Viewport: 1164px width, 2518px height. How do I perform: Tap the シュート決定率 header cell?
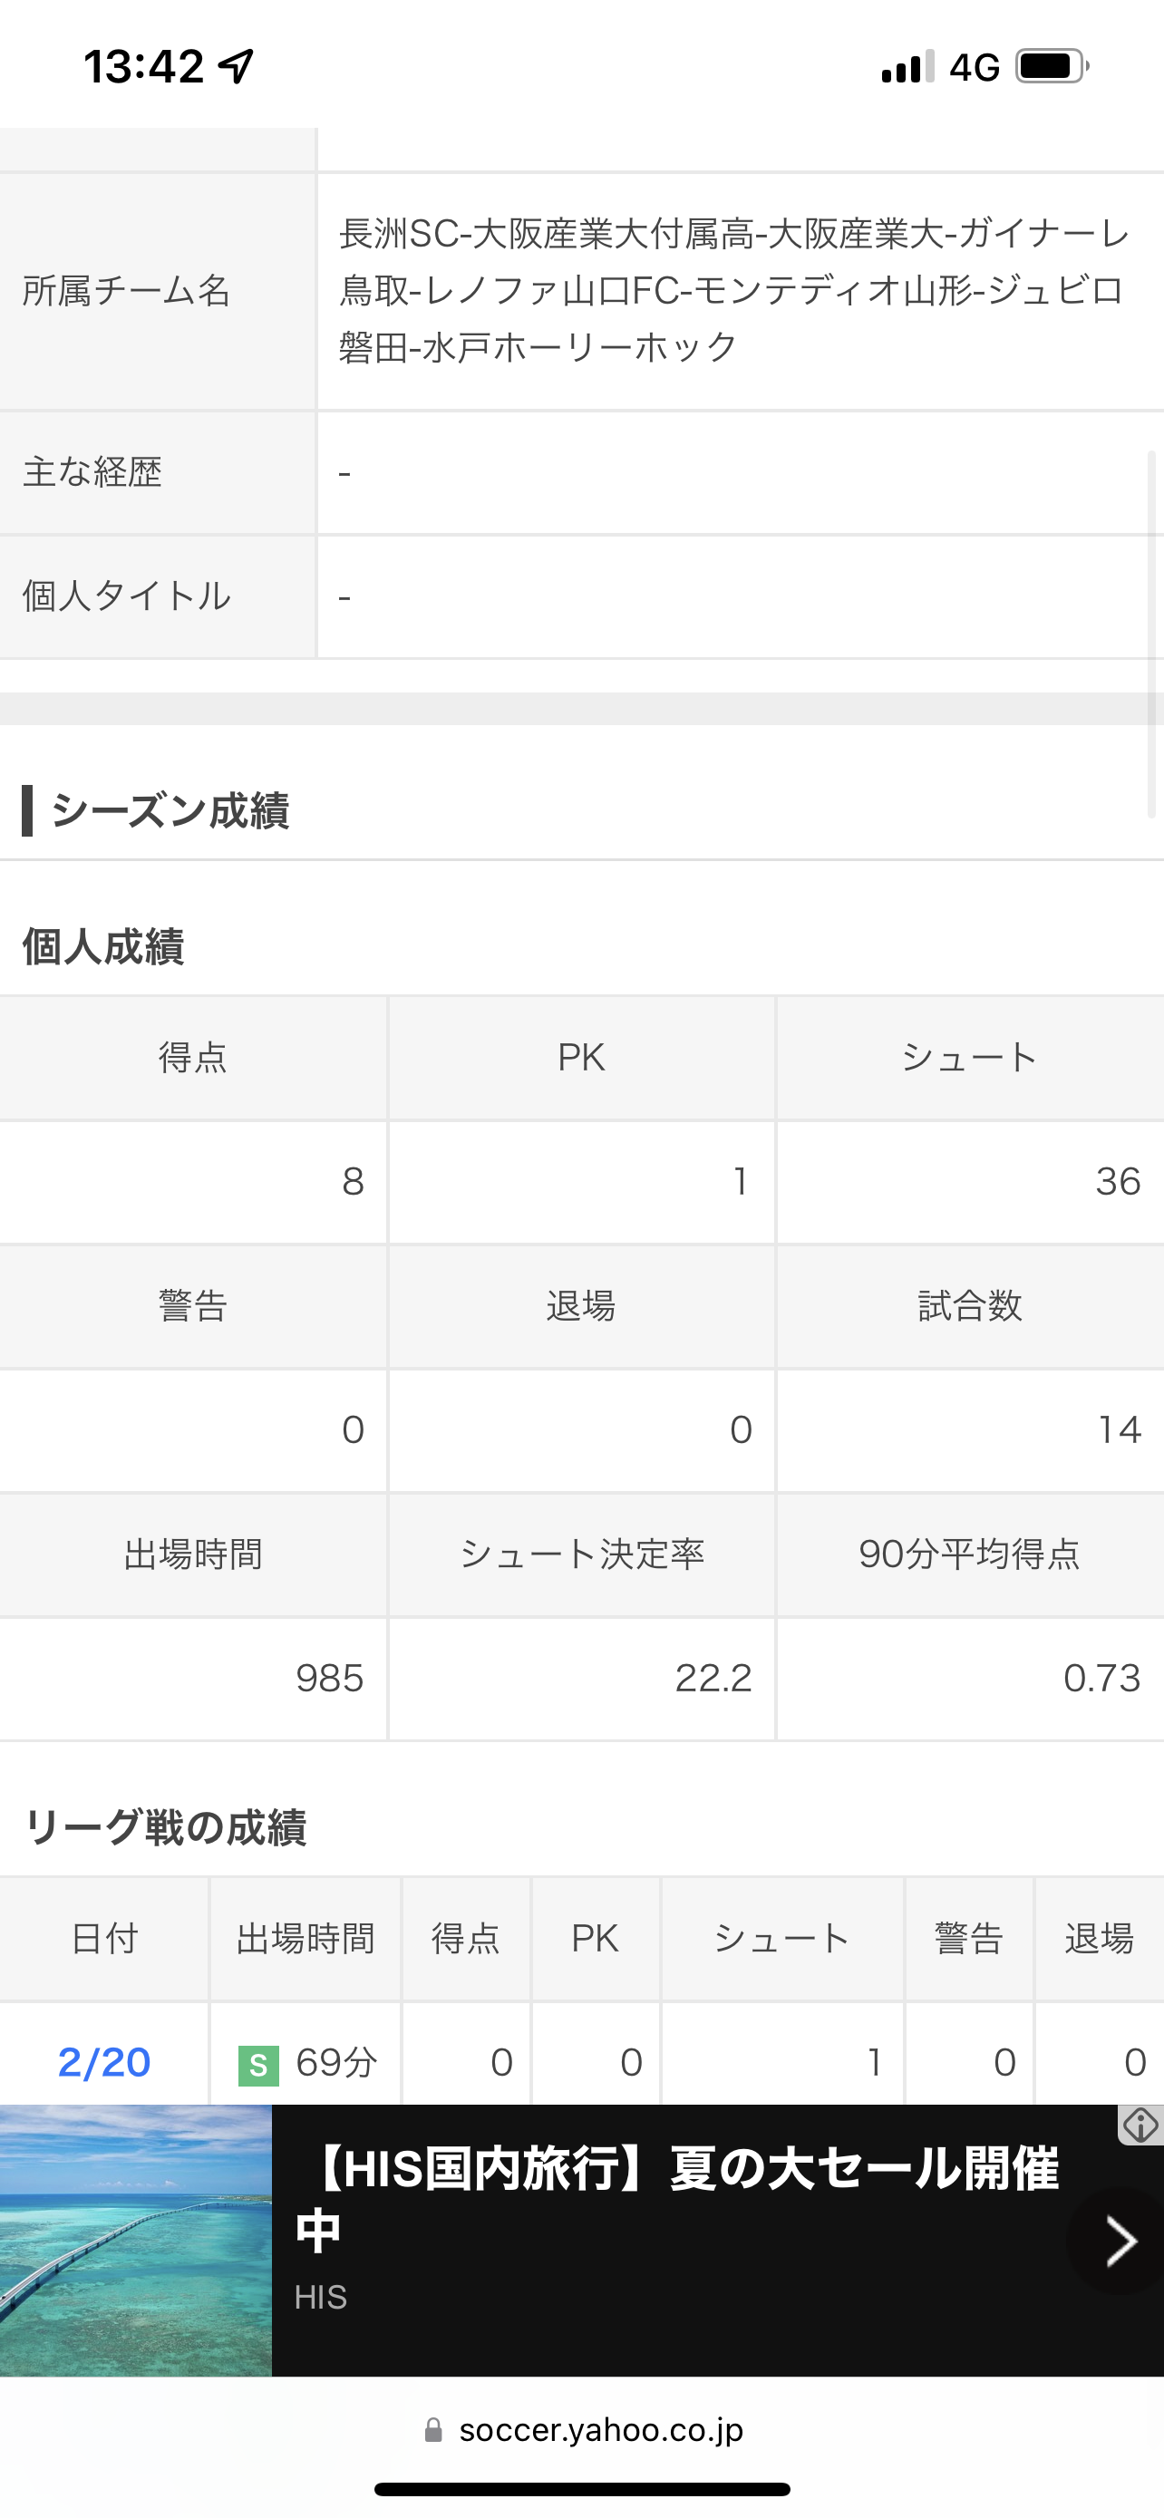(581, 1554)
